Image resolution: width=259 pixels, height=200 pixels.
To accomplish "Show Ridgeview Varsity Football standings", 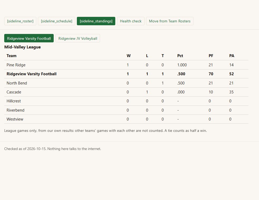I will click(x=29, y=38).
